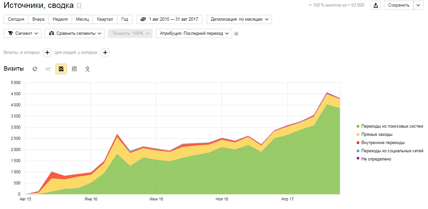Toggle the Переходы из поисковых систем legend item
428x209 pixels.
[x=390, y=126]
